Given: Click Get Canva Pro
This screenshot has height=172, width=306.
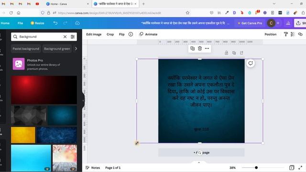Looking at the screenshot, I should pos(250,23).
